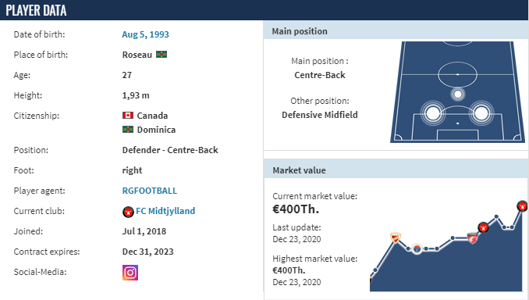Click the Dominica flag under Citizenship
529x300 pixels.
point(128,130)
